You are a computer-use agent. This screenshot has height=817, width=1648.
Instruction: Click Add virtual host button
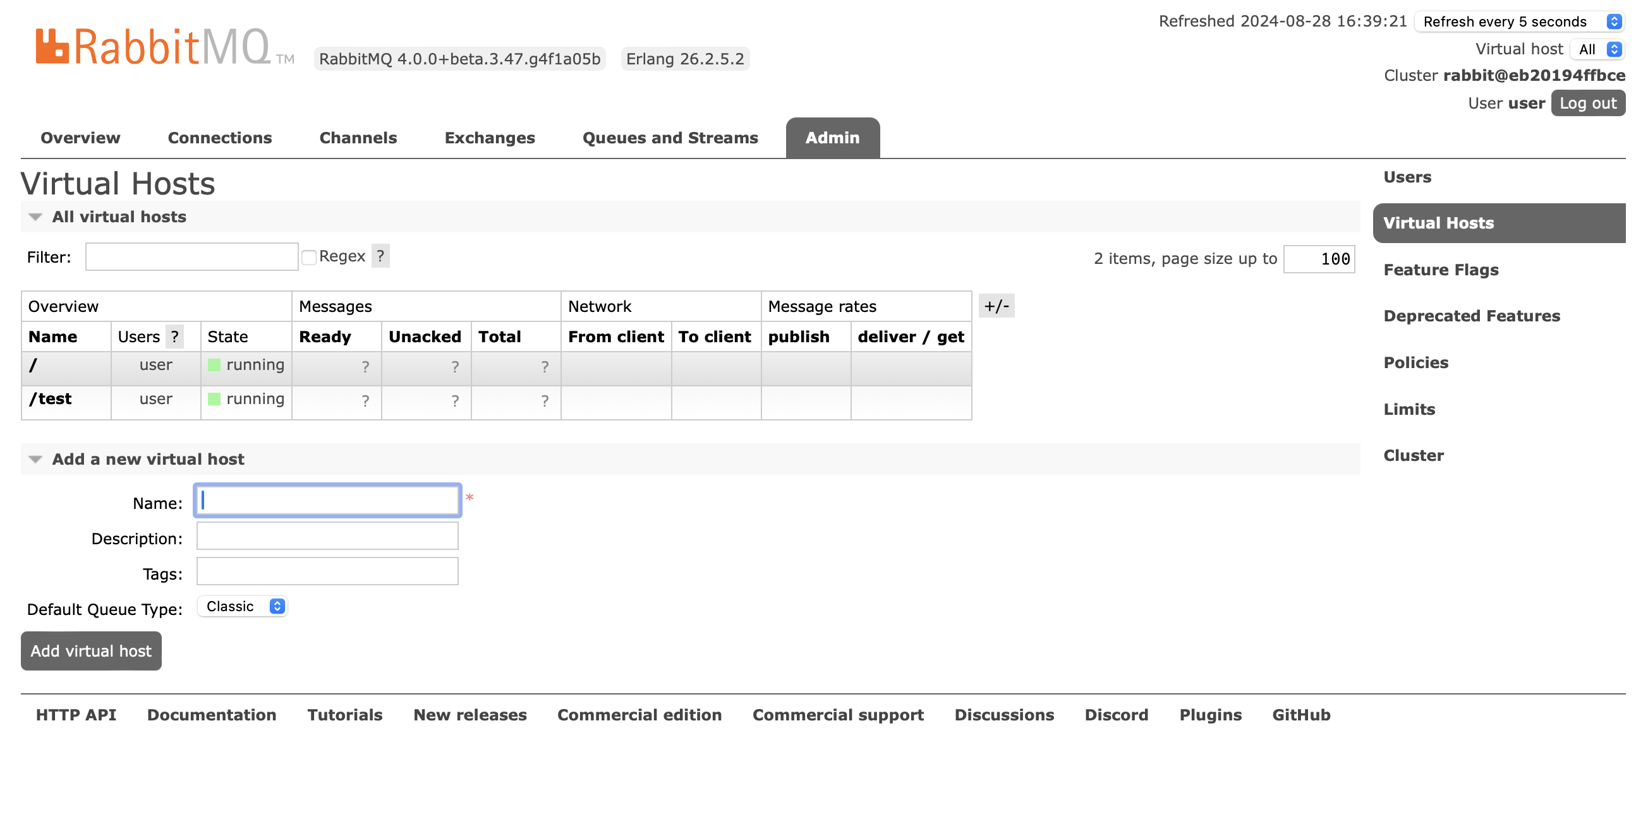point(91,651)
